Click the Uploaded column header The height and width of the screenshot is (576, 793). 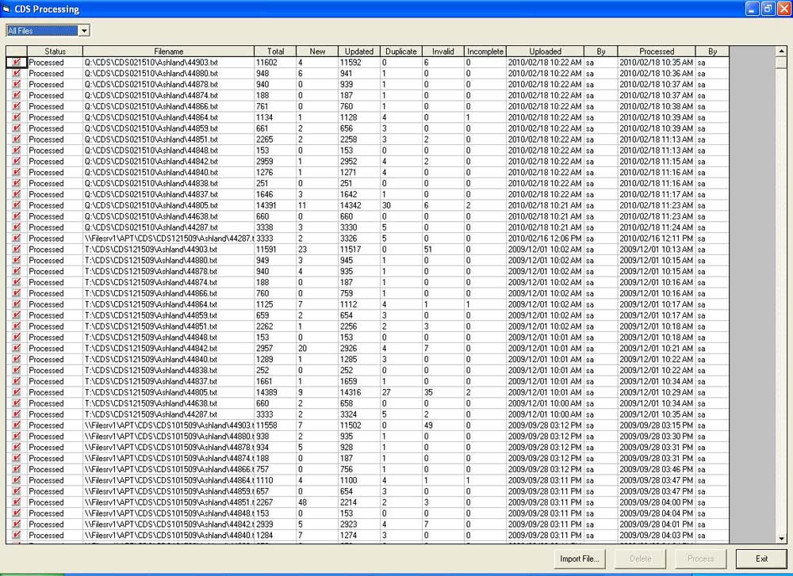pyautogui.click(x=545, y=51)
